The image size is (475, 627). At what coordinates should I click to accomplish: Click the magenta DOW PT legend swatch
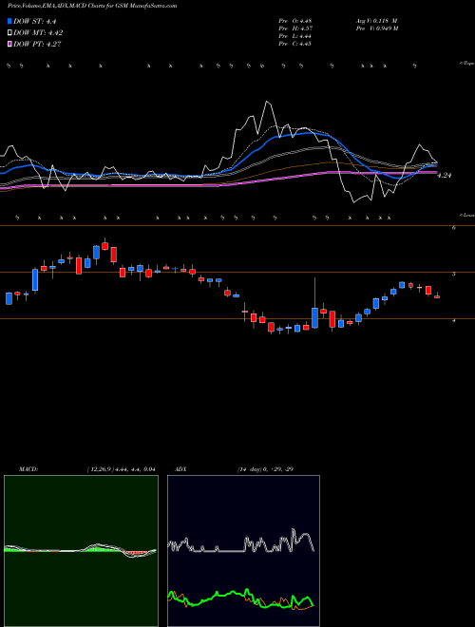point(9,44)
